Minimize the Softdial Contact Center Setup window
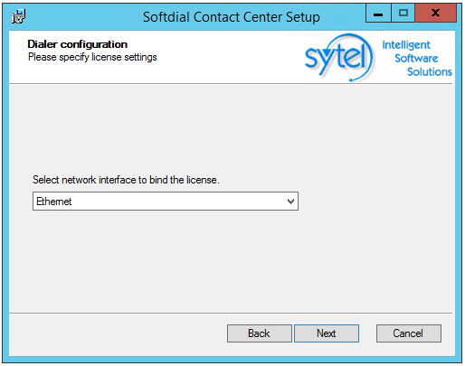 pos(378,14)
